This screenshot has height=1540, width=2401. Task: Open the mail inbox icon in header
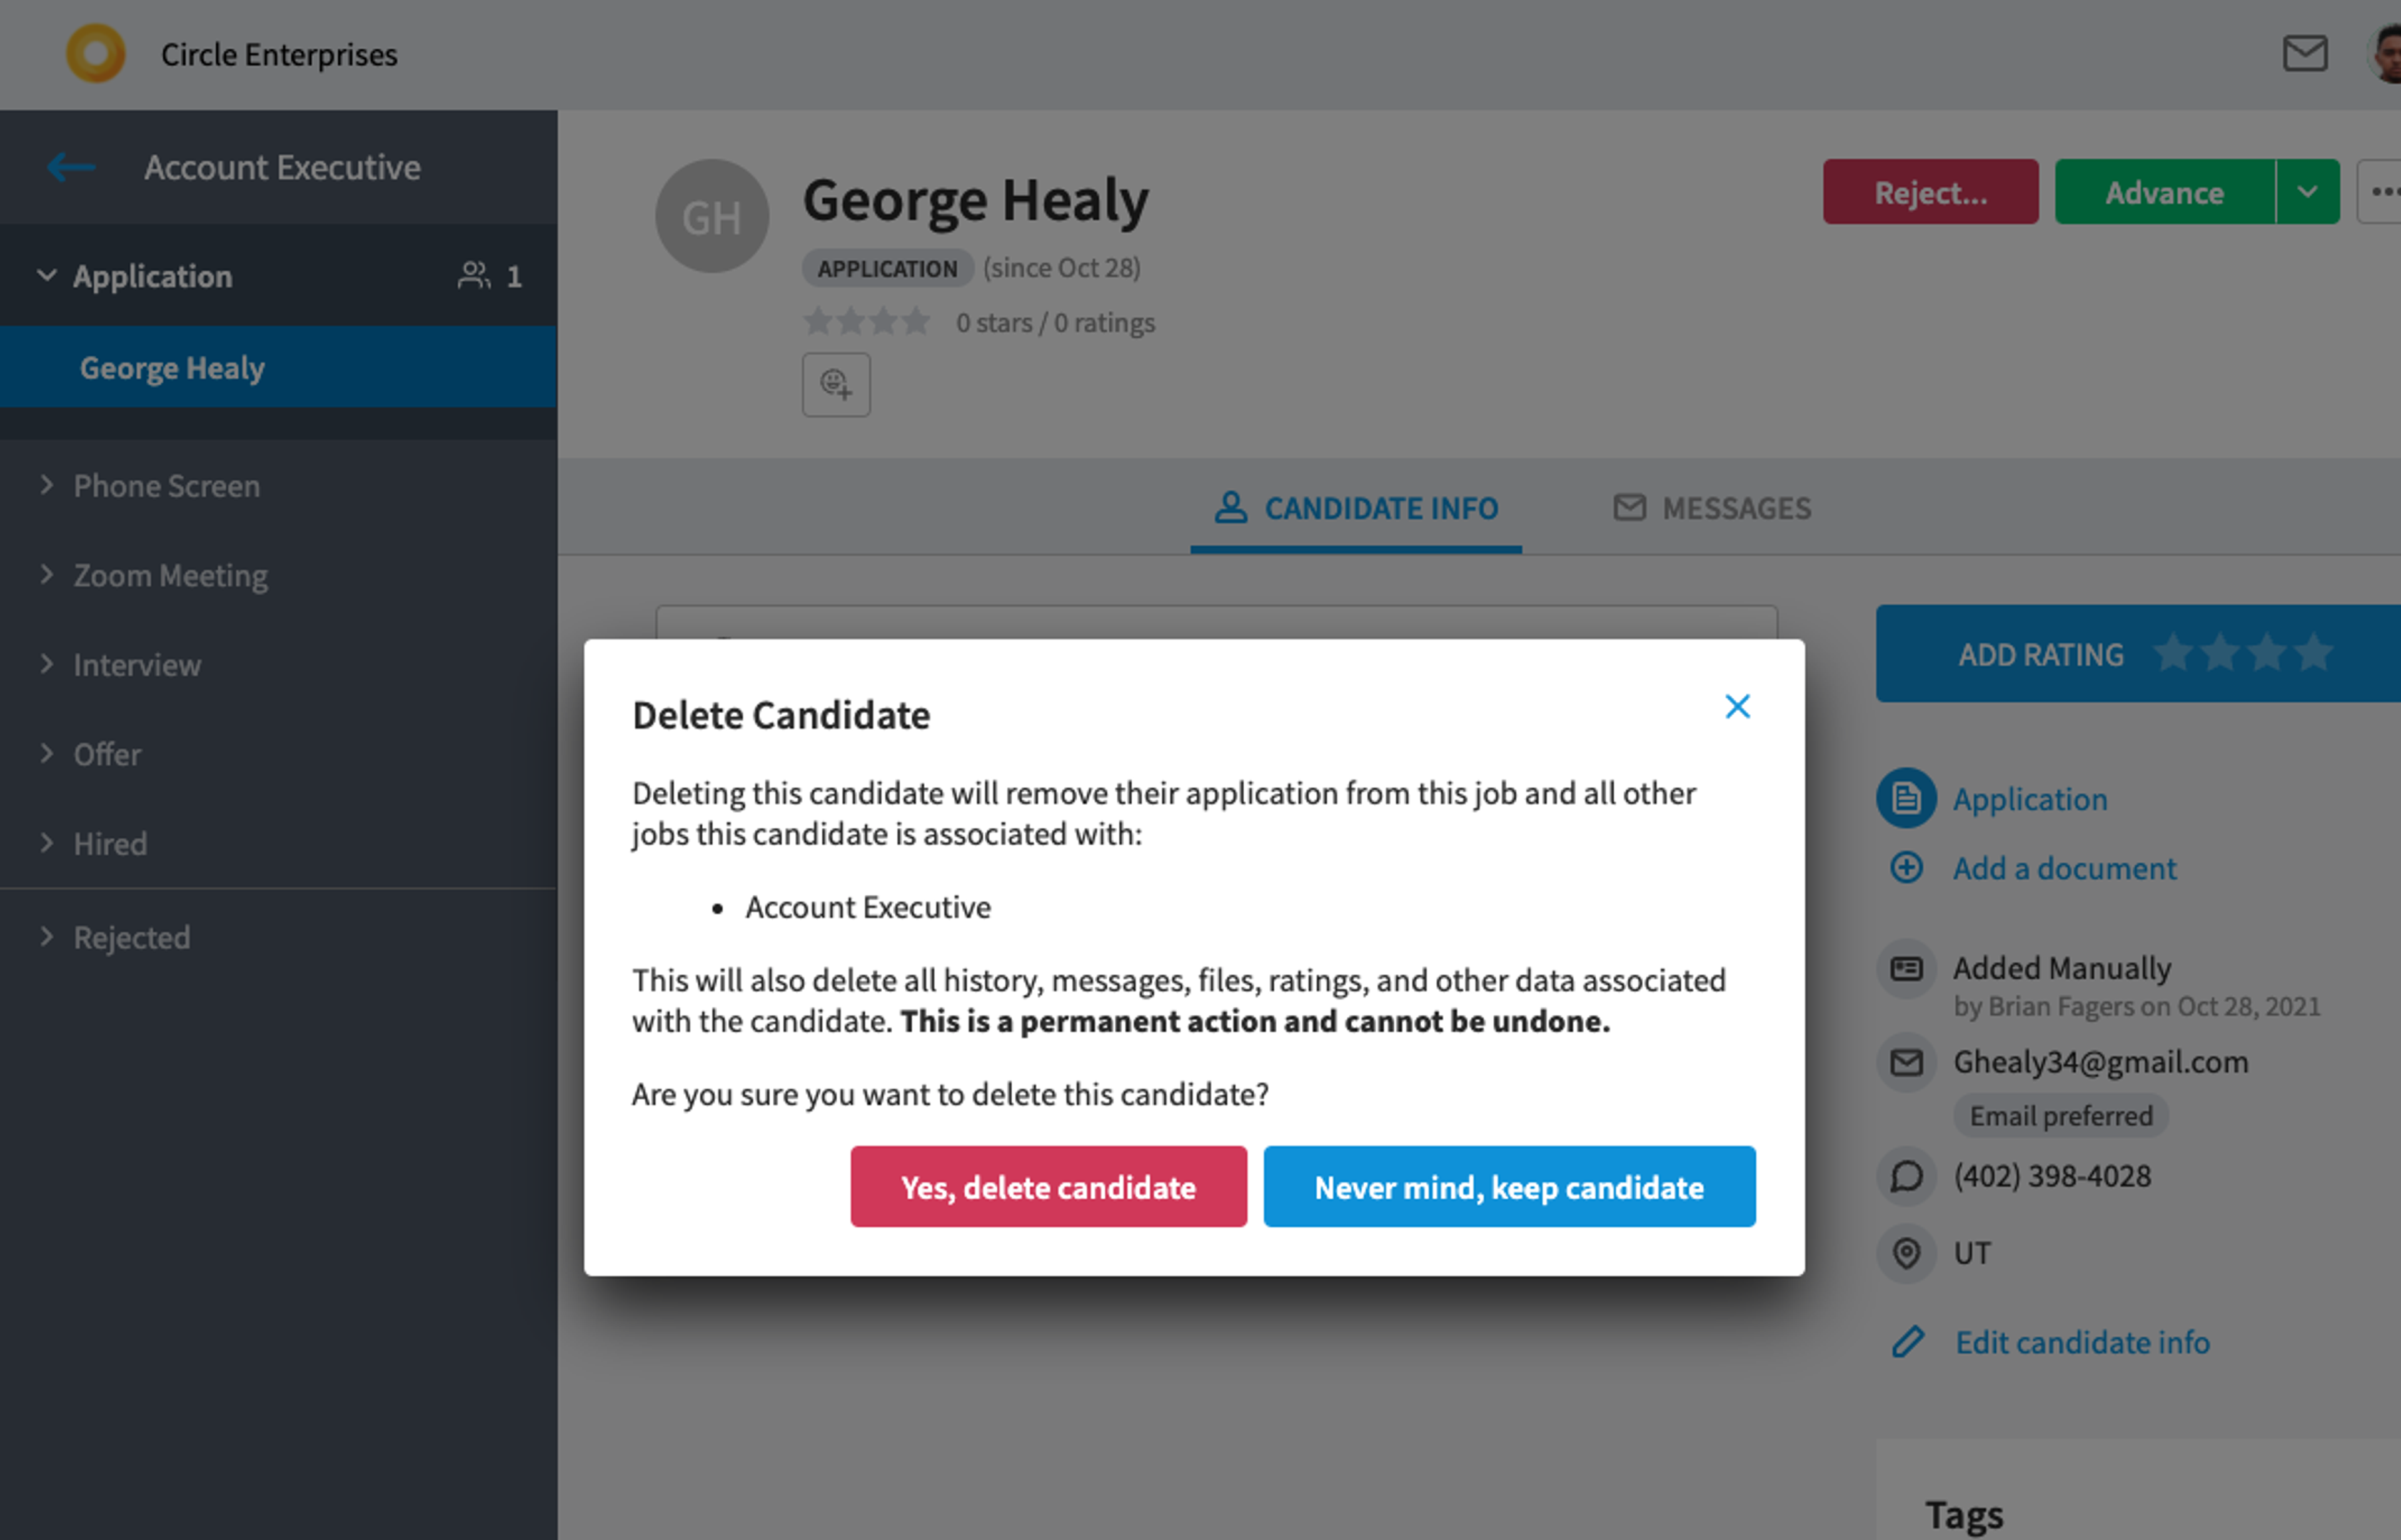point(2304,53)
